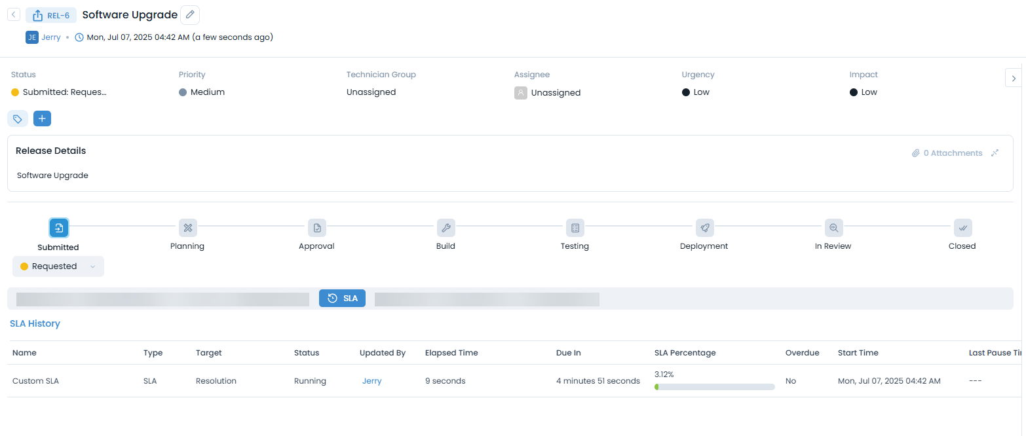Open the REL-6 release badge
Image resolution: width=1026 pixels, height=436 pixels.
[x=51, y=15]
